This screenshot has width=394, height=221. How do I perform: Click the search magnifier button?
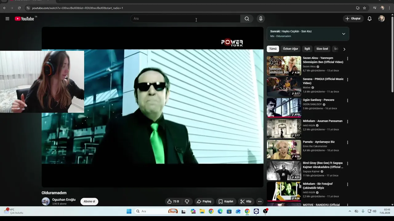coord(247,19)
